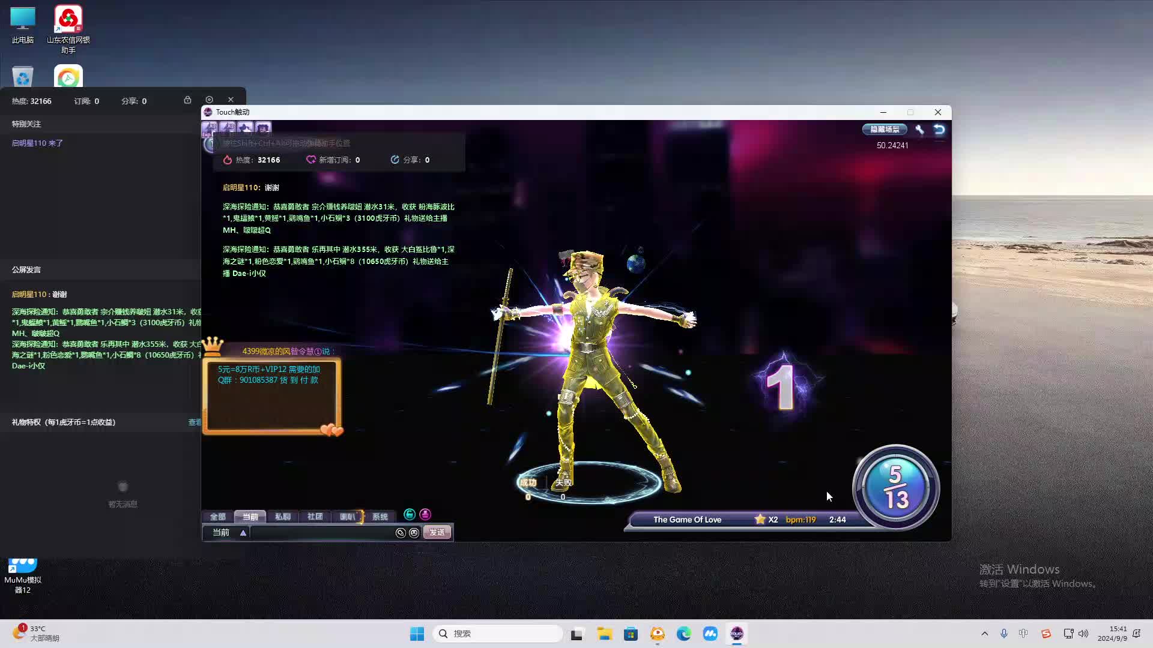Expand hidden system tray icons chevron
This screenshot has height=648, width=1153.
click(984, 634)
